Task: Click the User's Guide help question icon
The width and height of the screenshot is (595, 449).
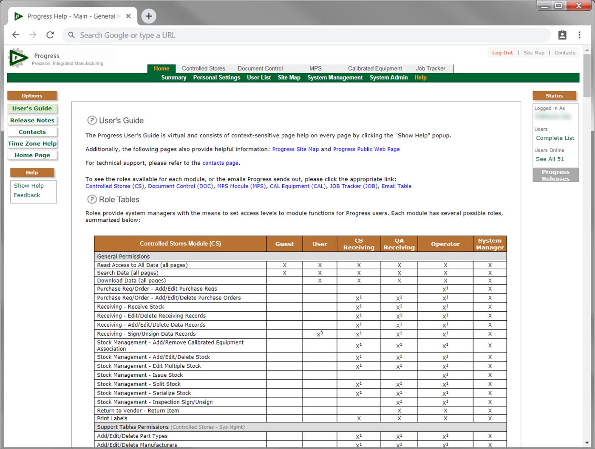Action: pos(92,120)
